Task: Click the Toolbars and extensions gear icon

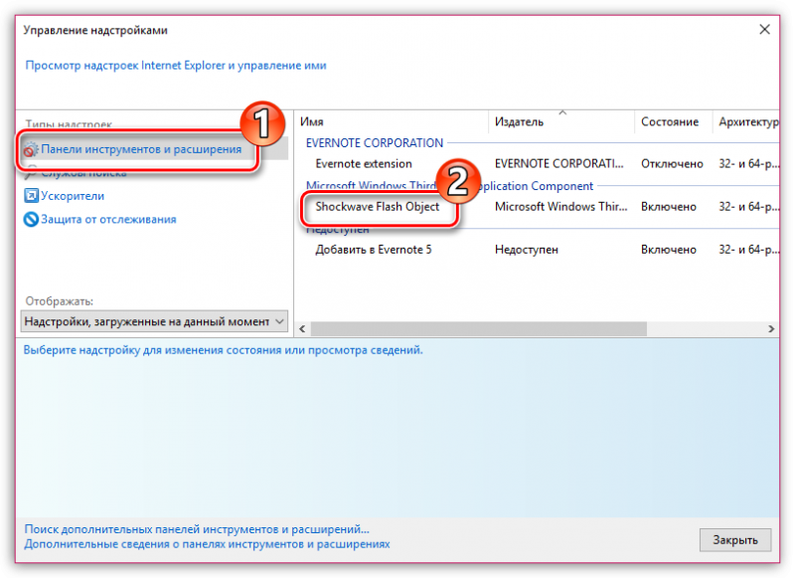Action: coord(31,149)
